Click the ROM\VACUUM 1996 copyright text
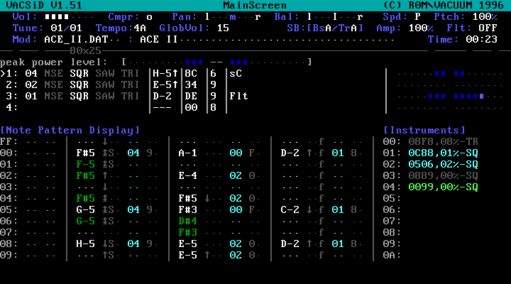The width and height of the screenshot is (511, 284). point(456,5)
